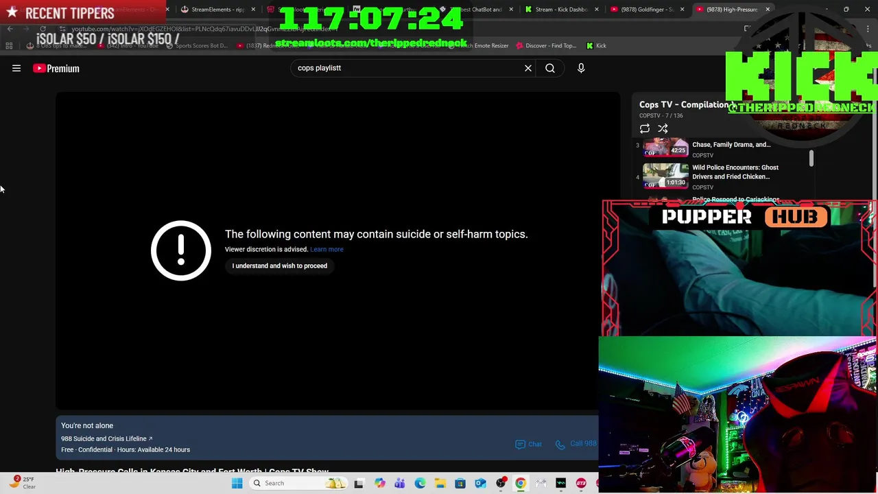The height and width of the screenshot is (494, 878).
Task: Open the Sports Scores Bot bookmark
Action: point(197,45)
